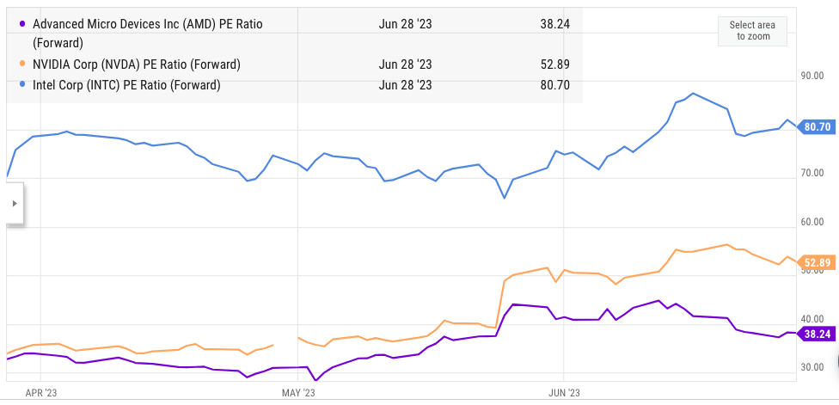This screenshot has width=839, height=405.
Task: Click the Jun 28 '23 date in Intel row
Action: [x=405, y=85]
